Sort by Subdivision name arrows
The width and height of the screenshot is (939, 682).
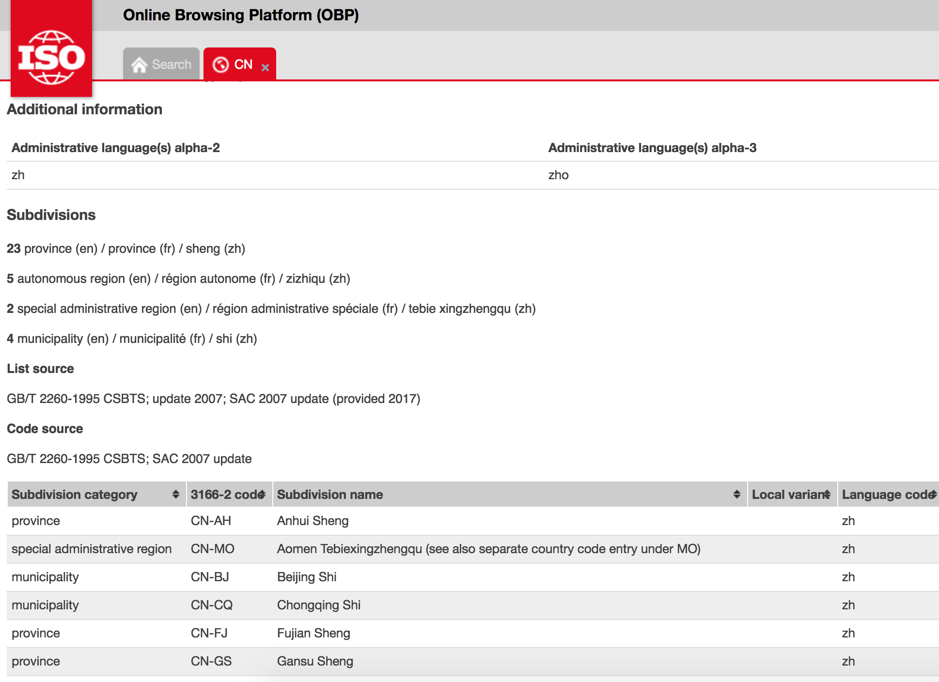(736, 494)
